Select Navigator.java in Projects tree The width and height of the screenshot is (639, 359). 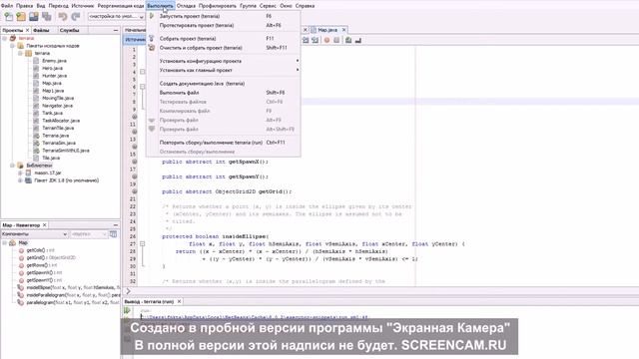[58, 106]
